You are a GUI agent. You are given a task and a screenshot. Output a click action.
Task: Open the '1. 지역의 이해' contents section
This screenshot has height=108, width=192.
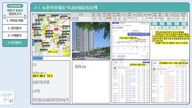click(x=15, y=21)
